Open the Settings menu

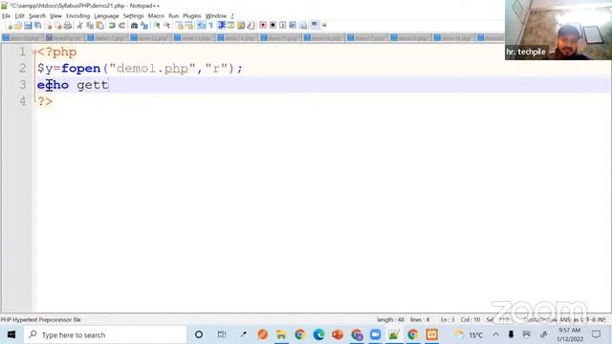134,16
